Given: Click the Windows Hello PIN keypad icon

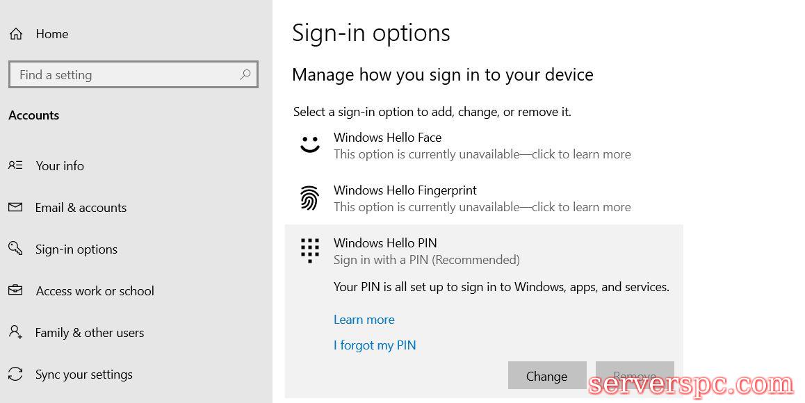Looking at the screenshot, I should (310, 250).
